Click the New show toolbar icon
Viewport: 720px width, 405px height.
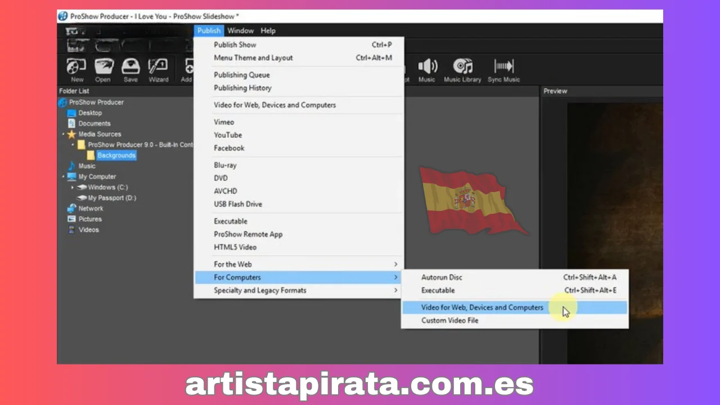pos(76,67)
